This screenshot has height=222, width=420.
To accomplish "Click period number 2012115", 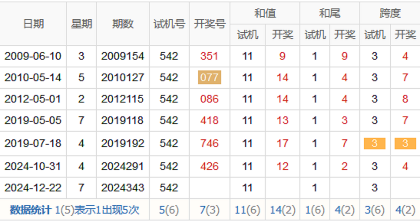I will click(x=123, y=99).
